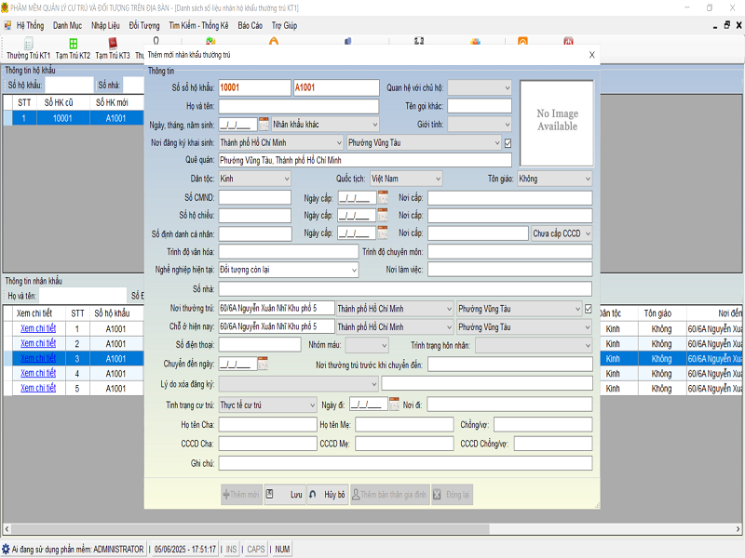Expand the Quan hệ với chủ hộ dropdown
The height and width of the screenshot is (558, 745).
[480, 87]
